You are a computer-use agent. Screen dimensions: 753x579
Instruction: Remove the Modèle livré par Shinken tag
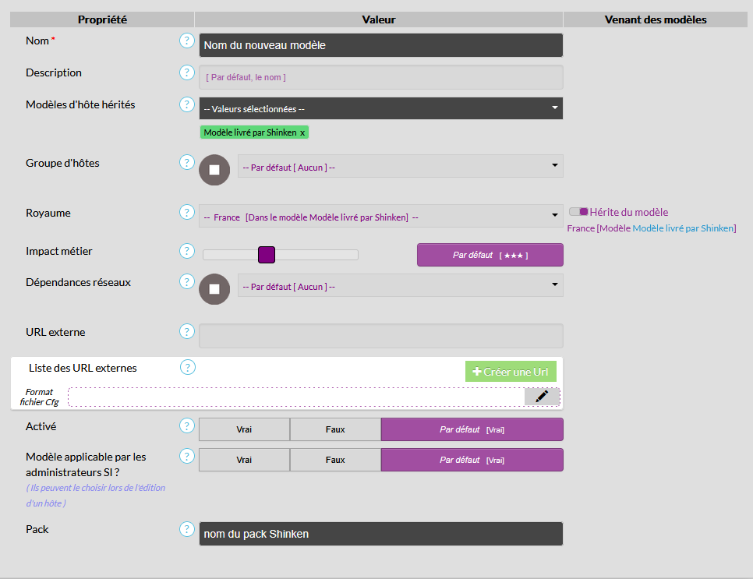click(302, 132)
